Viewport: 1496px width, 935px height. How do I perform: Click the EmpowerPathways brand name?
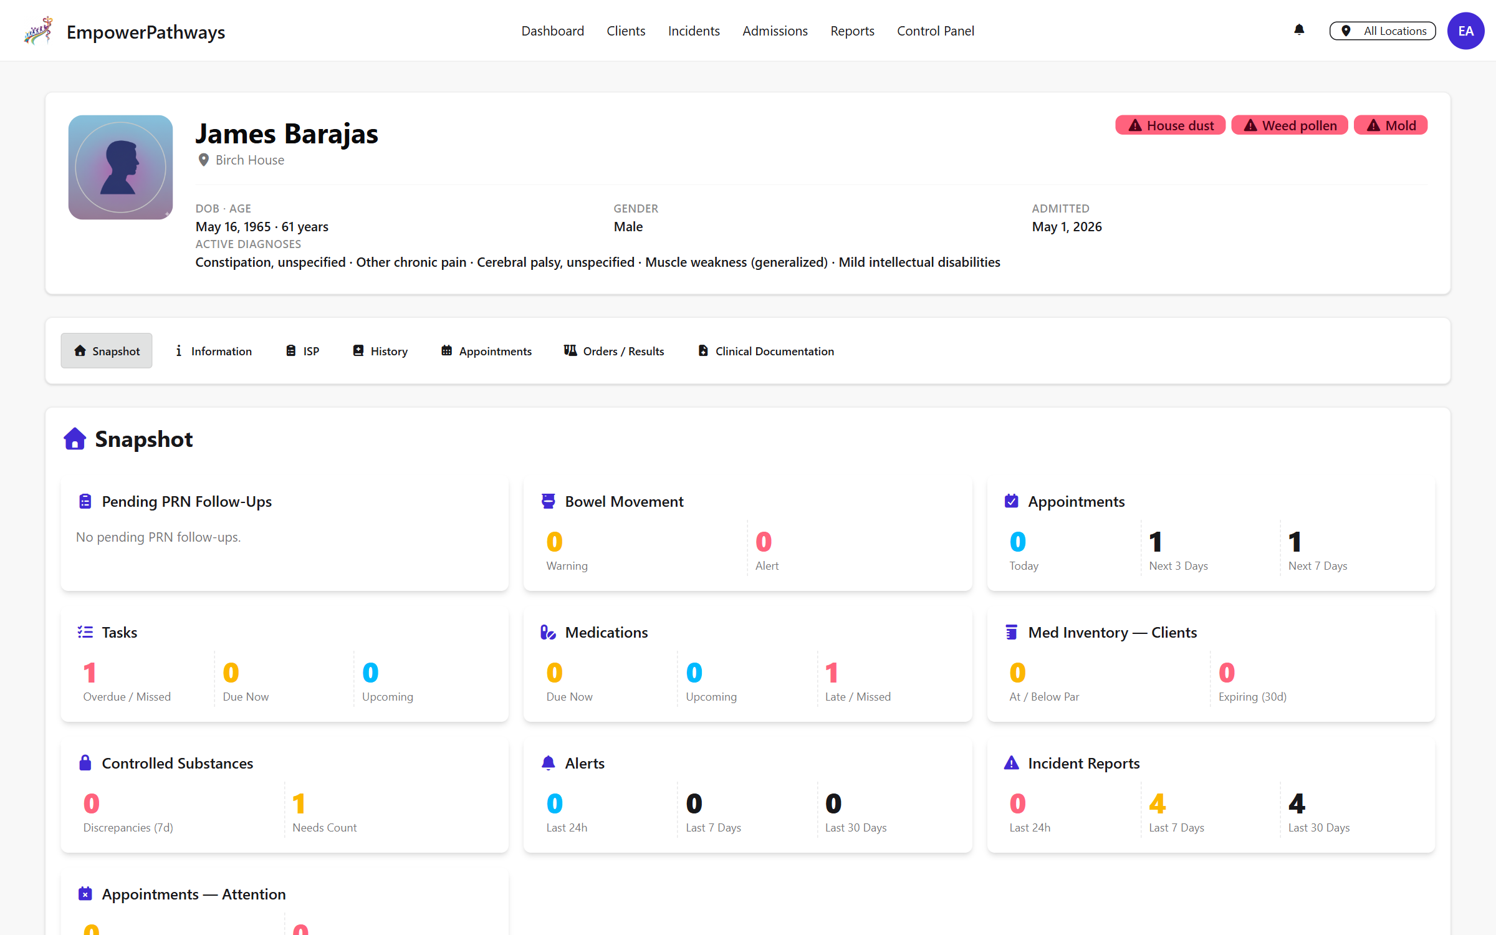pos(146,32)
